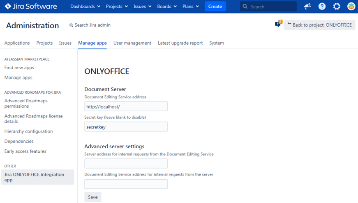Open the user profile avatar
The image size is (358, 203).
point(351,7)
